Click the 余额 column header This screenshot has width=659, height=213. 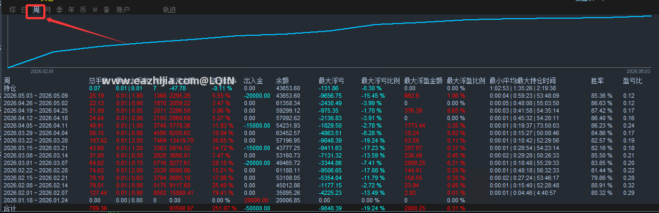pos(283,81)
